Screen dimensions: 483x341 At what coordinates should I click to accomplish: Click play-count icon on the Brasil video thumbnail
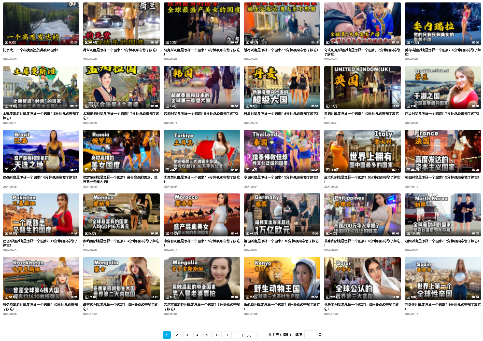pyautogui.click(x=6, y=170)
